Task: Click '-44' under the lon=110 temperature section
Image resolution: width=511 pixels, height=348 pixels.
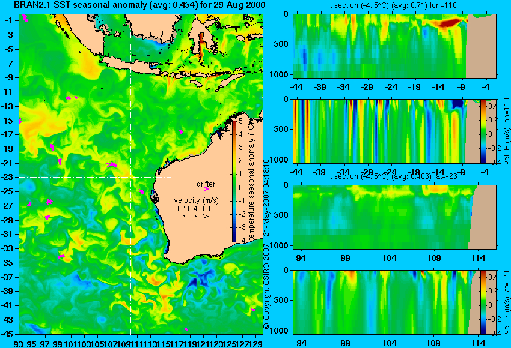Action: tap(296, 87)
